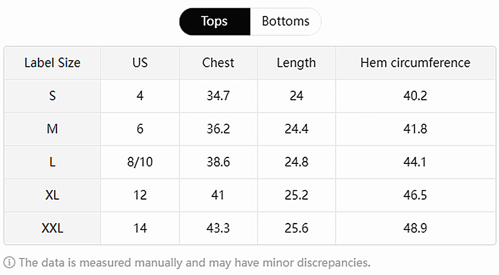Select the XL size row label

point(52,195)
